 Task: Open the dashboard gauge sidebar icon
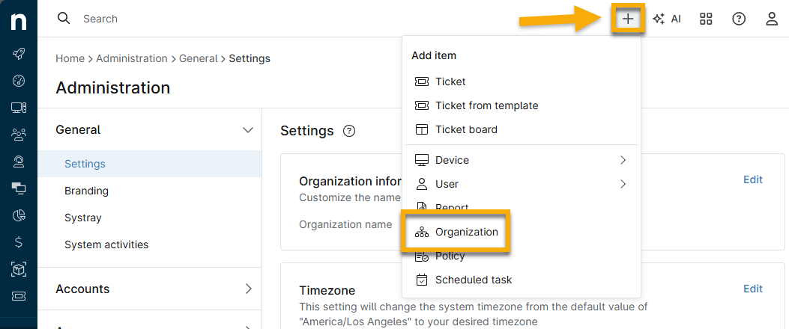point(19,81)
